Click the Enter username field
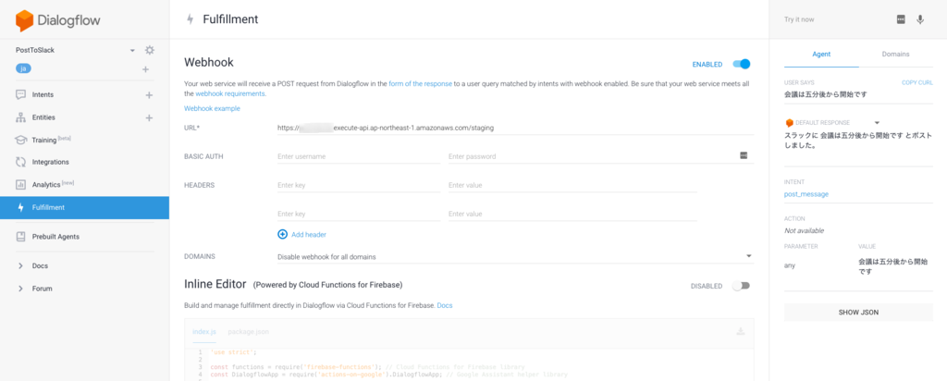 359,156
